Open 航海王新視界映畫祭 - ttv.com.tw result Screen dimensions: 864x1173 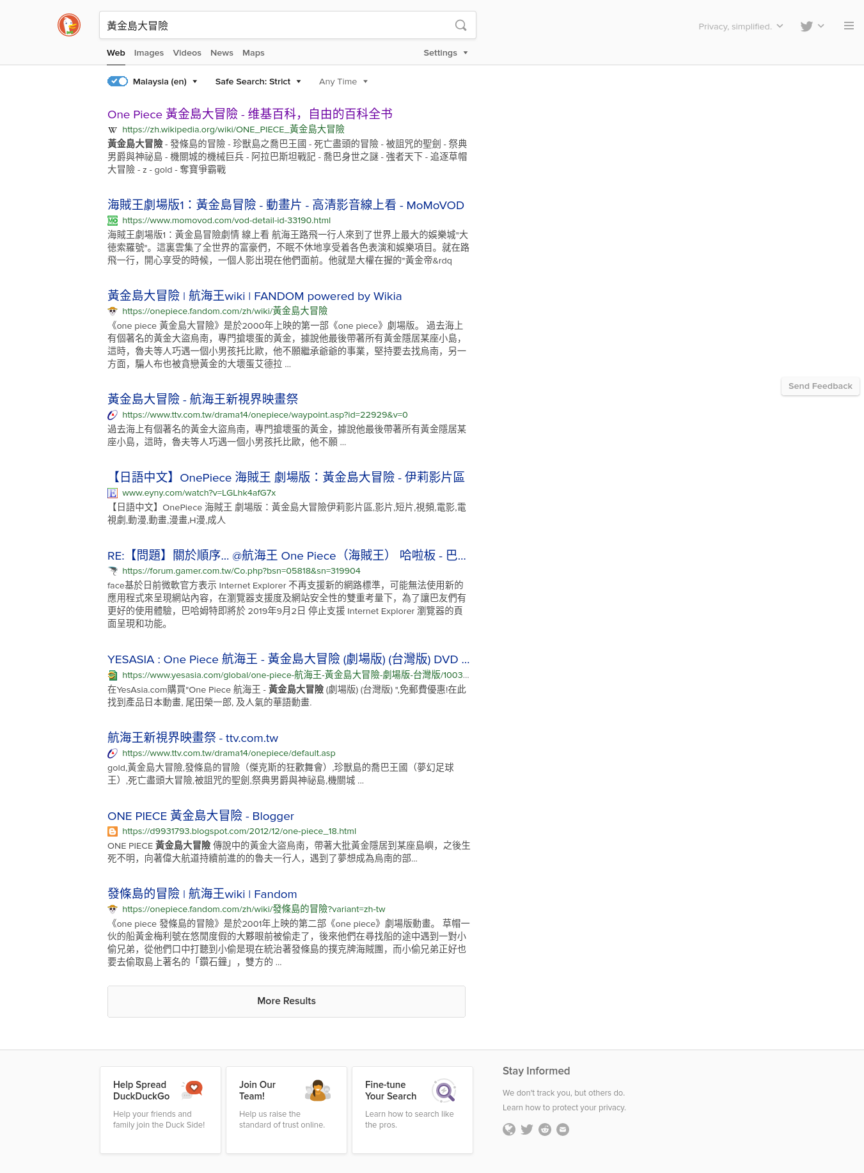192,738
